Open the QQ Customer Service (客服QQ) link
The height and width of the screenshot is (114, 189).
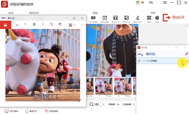pos(31,111)
